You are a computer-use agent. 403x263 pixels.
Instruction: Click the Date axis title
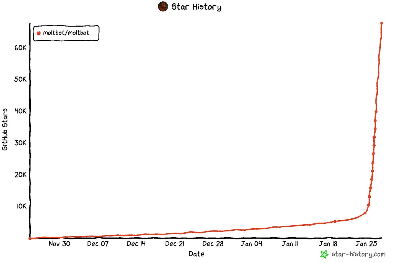click(x=197, y=254)
